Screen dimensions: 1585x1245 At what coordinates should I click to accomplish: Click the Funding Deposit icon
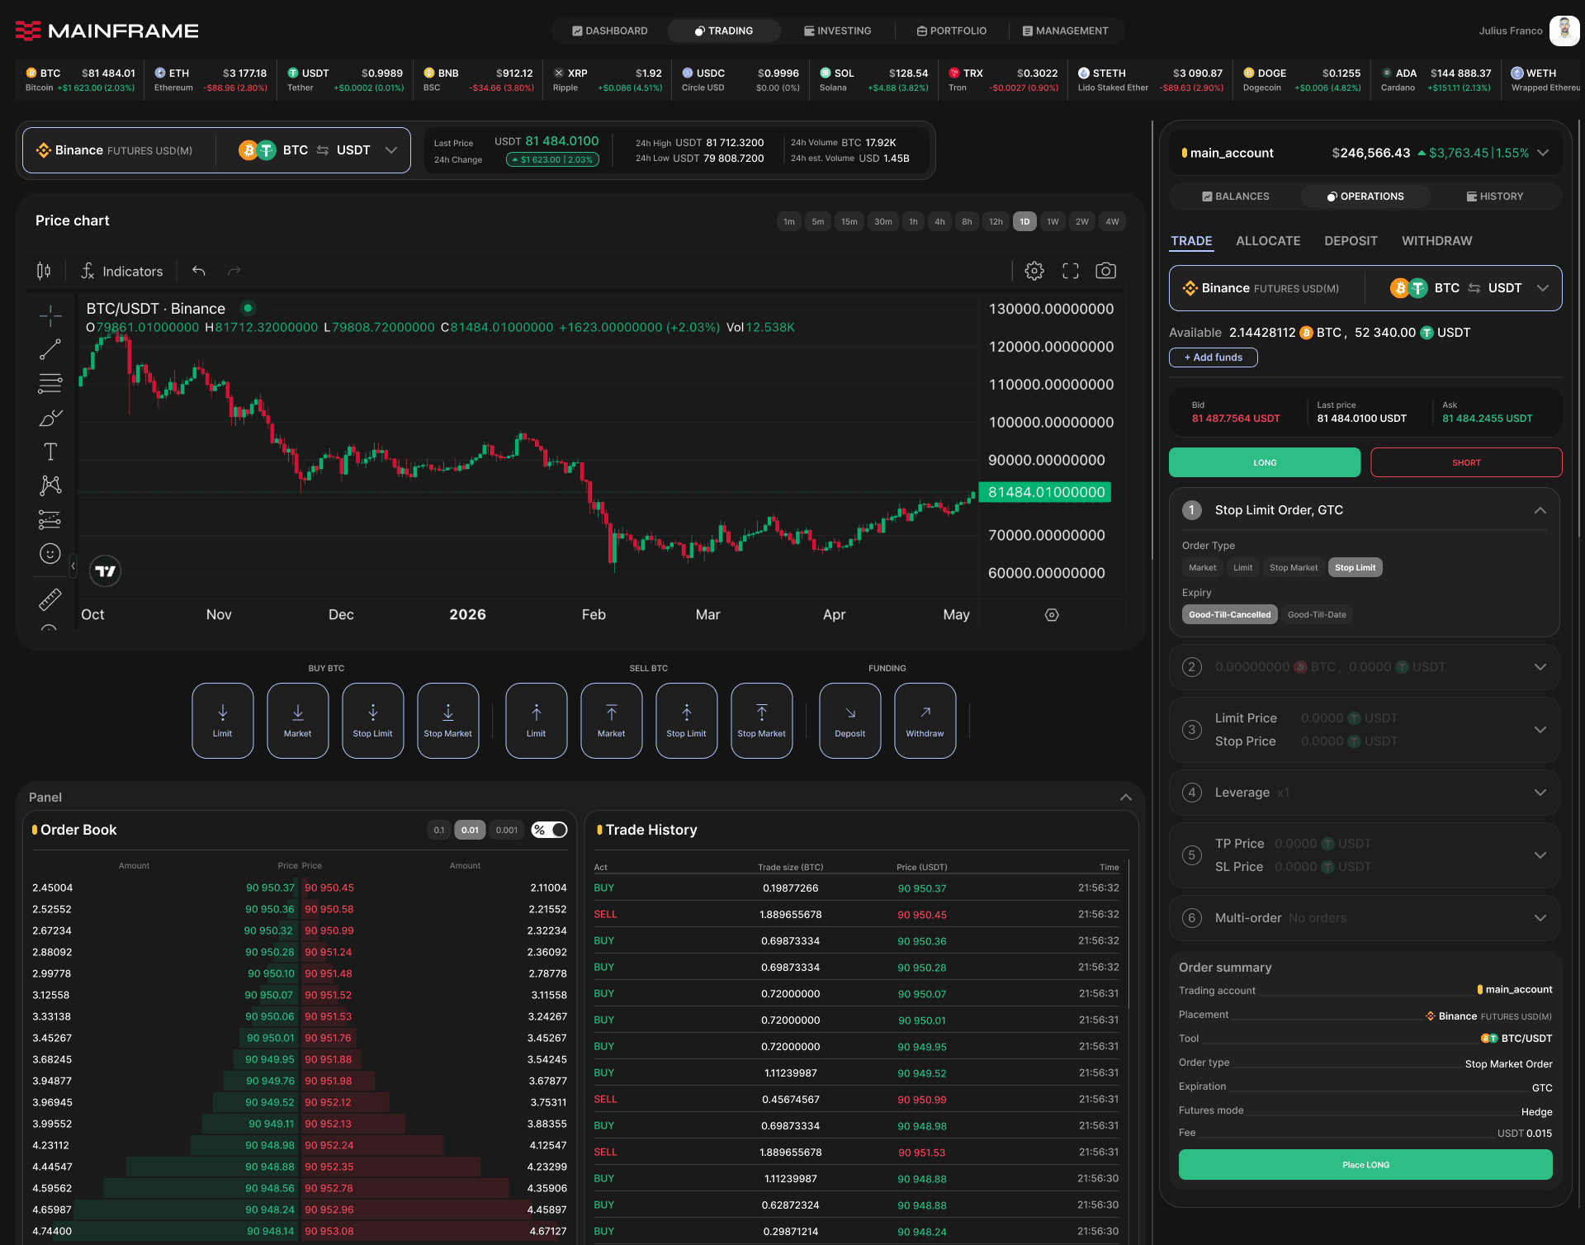pyautogui.click(x=850, y=721)
